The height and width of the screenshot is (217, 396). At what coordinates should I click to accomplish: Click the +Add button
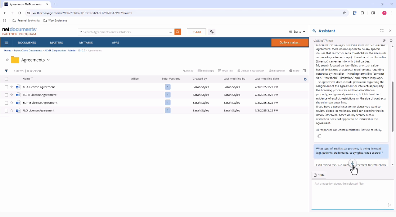tap(196, 32)
